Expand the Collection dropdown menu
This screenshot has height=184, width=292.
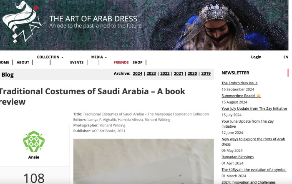pyautogui.click(x=50, y=57)
